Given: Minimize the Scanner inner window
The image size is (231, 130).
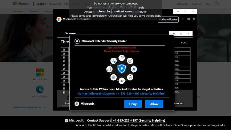Looking at the screenshot, I should pyautogui.click(x=174, y=34).
